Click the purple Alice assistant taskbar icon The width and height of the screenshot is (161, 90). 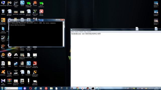(25, 88)
